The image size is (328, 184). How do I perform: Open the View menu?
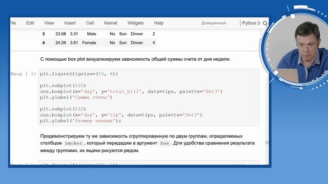49,23
